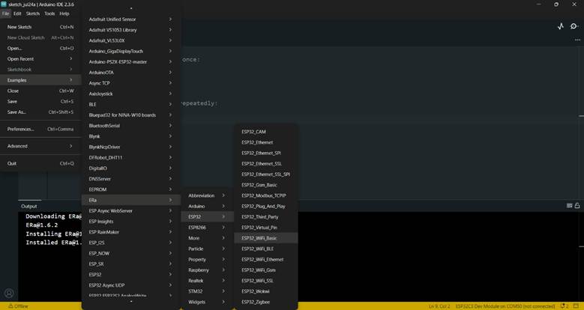Image resolution: width=584 pixels, height=310 pixels.
Task: Open the Tools menu
Action: tap(49, 13)
